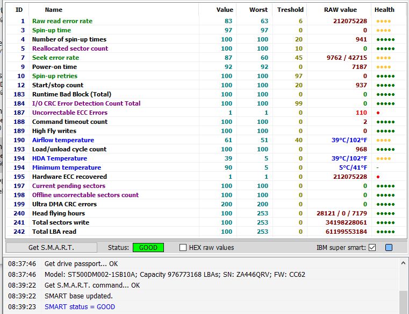
Task: Click the red health dot for Uncorrectable ECC Errors
Action: click(x=378, y=113)
